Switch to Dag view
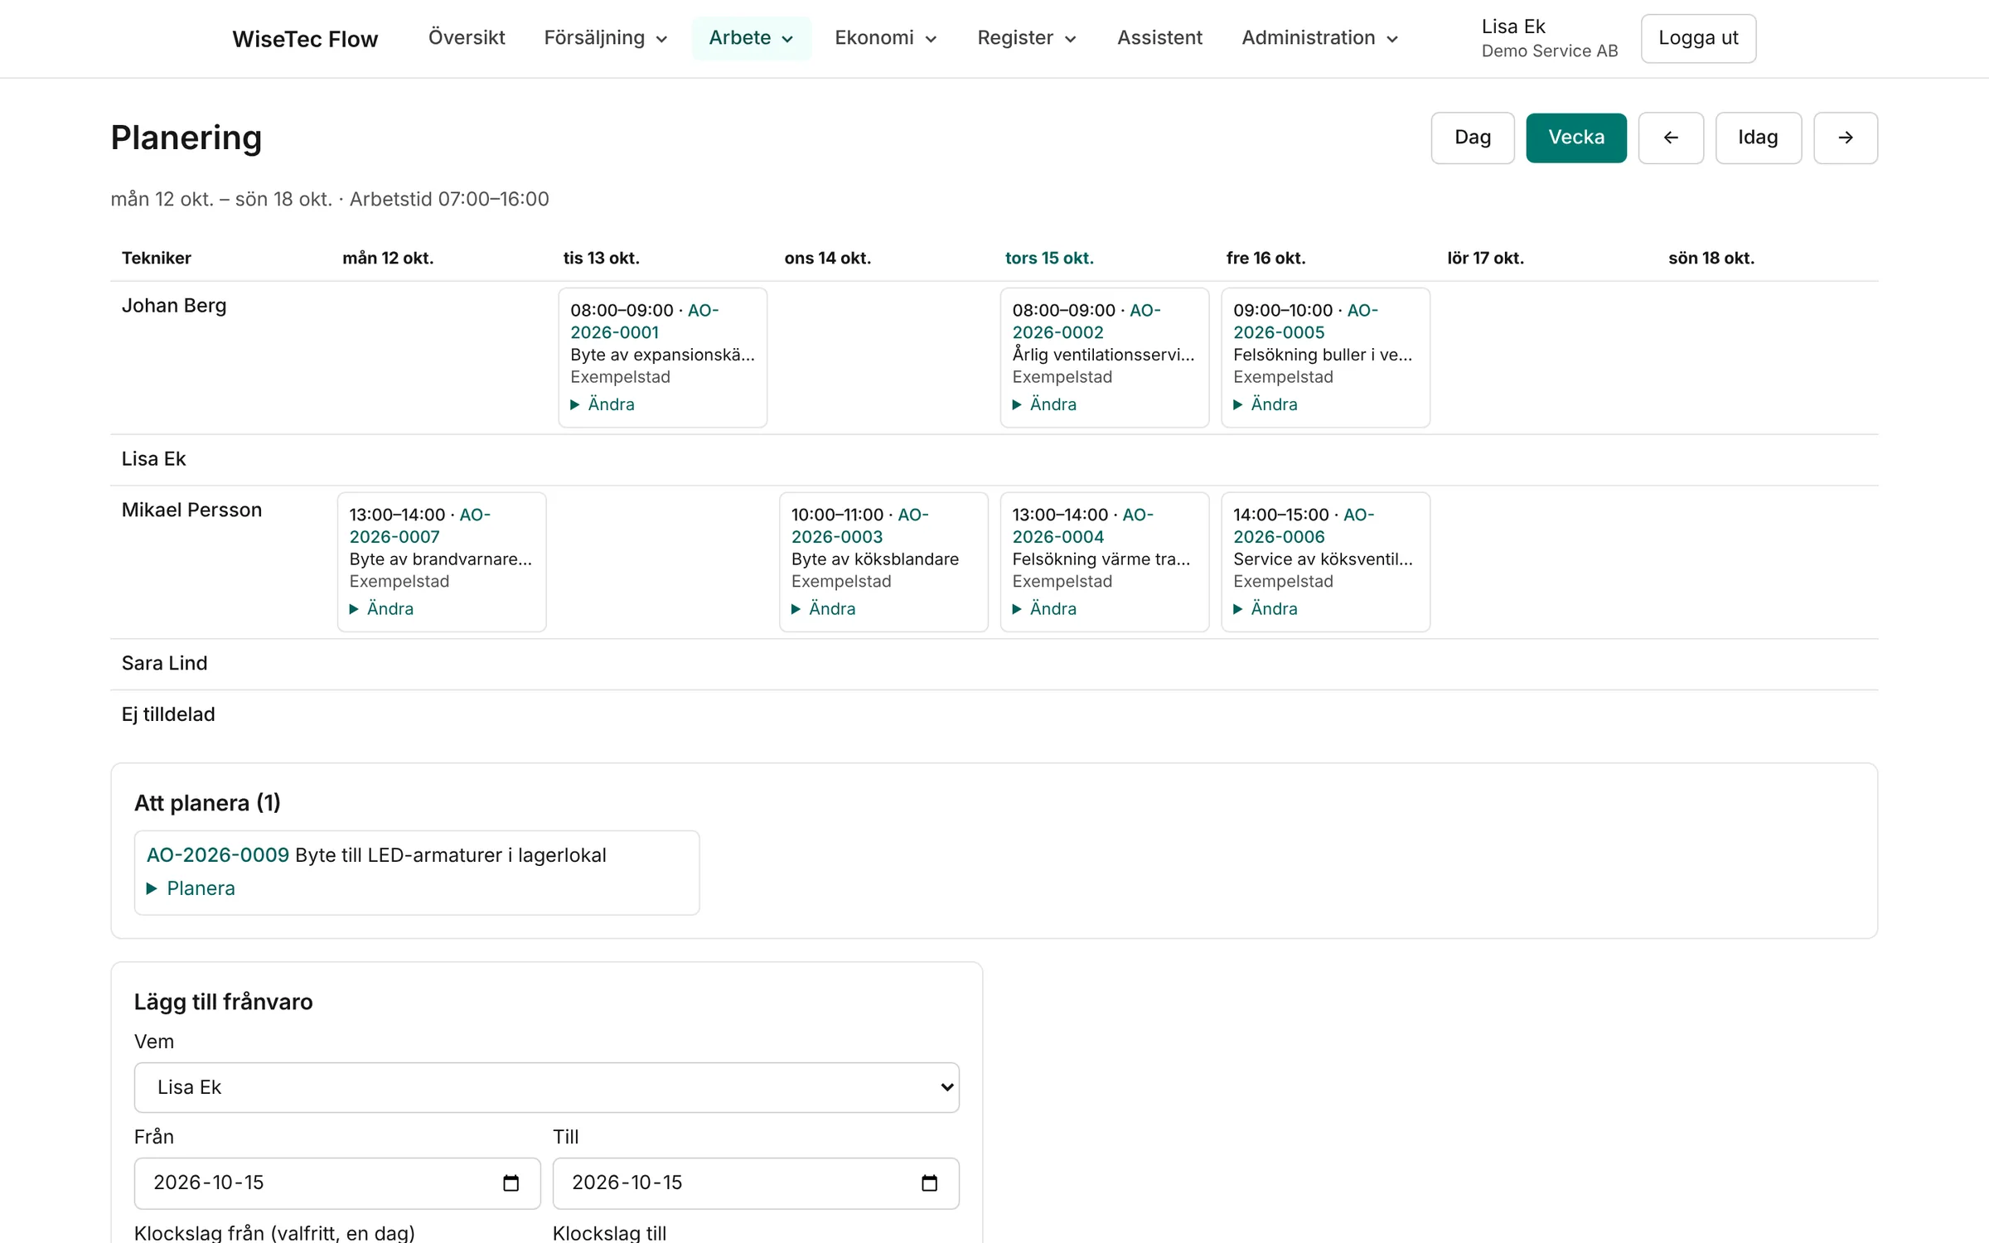Viewport: 1989px width, 1243px height. coord(1472,138)
